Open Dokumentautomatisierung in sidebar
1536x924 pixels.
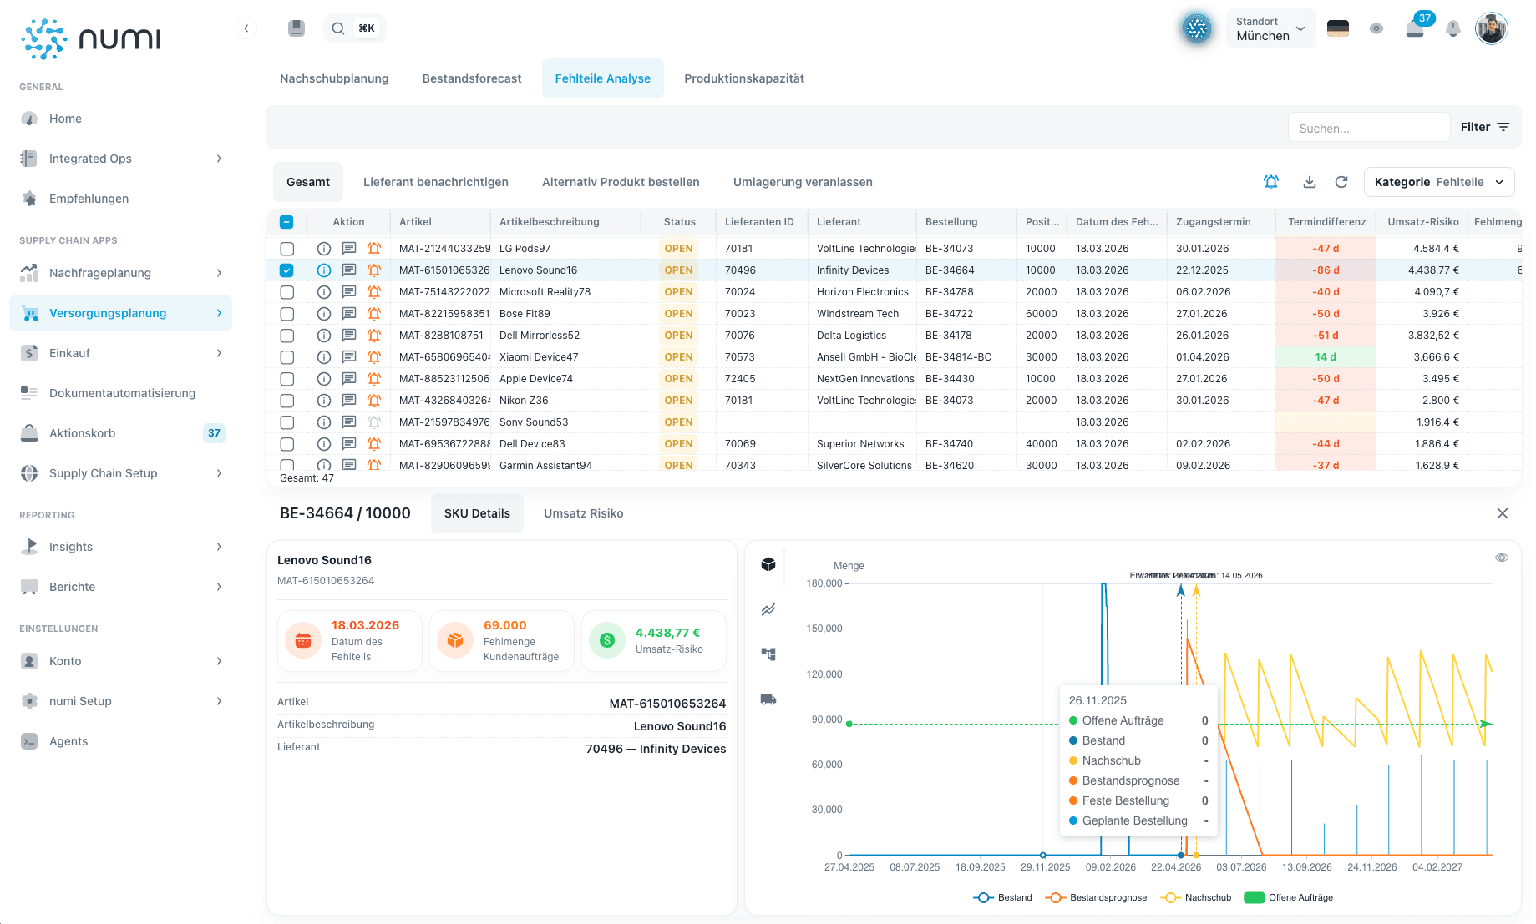(122, 393)
